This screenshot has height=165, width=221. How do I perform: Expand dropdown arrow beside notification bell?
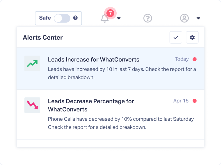[119, 19]
